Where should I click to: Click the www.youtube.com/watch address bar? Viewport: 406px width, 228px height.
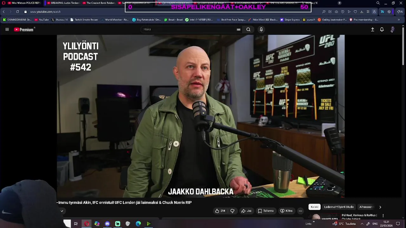(45, 12)
